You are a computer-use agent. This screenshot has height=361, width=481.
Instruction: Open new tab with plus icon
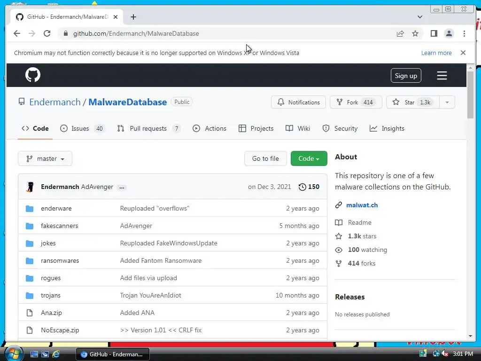pyautogui.click(x=133, y=17)
